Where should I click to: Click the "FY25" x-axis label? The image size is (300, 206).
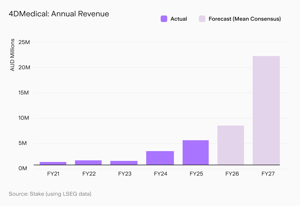pyautogui.click(x=196, y=174)
